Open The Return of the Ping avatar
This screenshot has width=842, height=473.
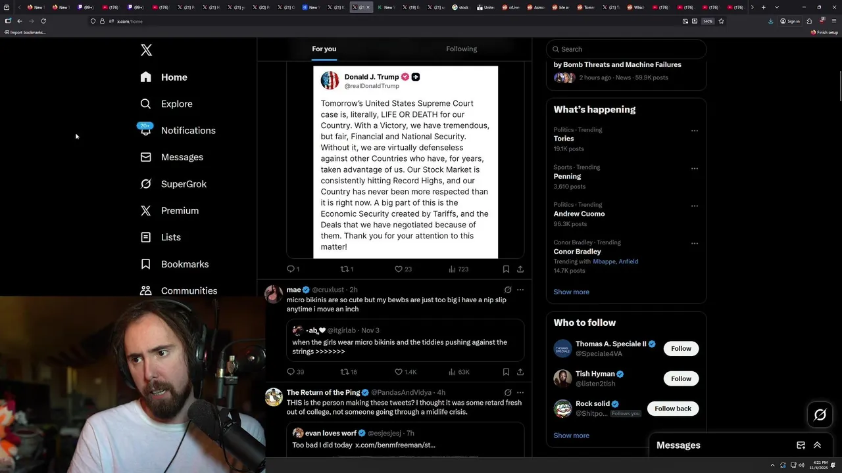tap(274, 397)
